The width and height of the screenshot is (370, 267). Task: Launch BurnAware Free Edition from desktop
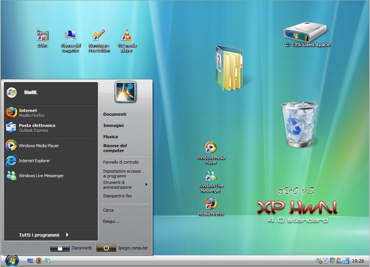[x=99, y=41]
